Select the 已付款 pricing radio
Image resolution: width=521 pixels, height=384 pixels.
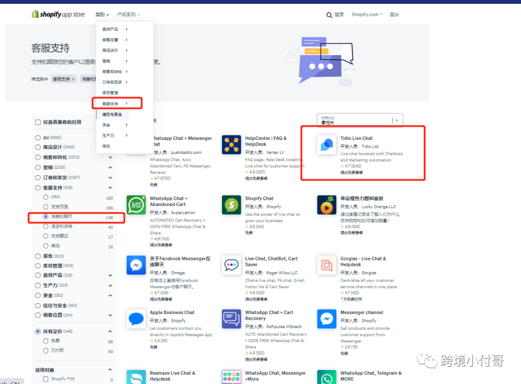(46, 350)
